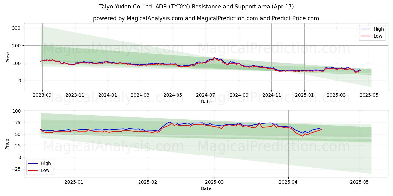The width and height of the screenshot is (393, 196).
Task: Click the 'Date' axis label under the top chart
Action: (x=206, y=102)
